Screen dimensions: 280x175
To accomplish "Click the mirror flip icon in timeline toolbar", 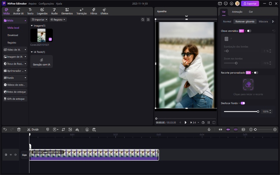I will [77, 129].
